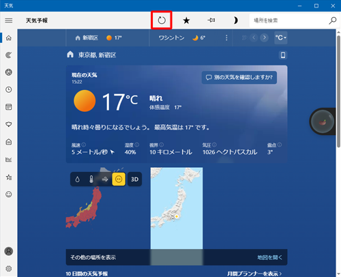This screenshot has height=277, width=341.
Task: Select the highlighted yellow map layer
Action: coord(119,179)
